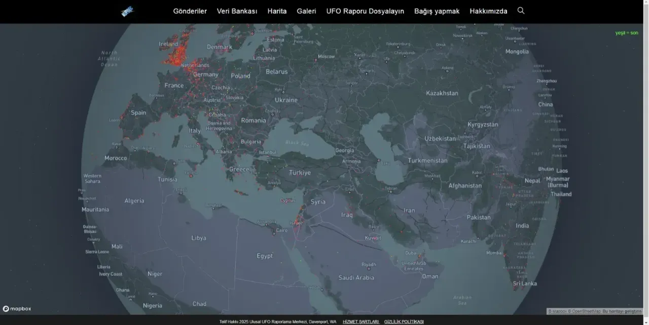This screenshot has height=325, width=649.
Task: Open the Gönderiler menu item
Action: pyautogui.click(x=190, y=11)
